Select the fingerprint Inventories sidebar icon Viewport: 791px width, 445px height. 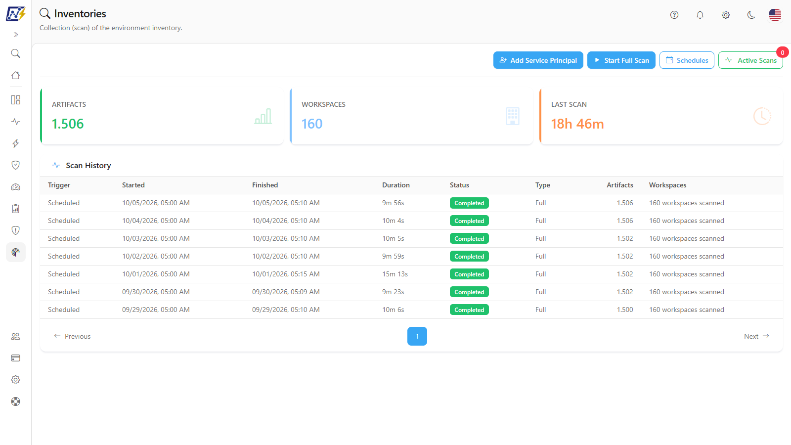[x=16, y=252]
